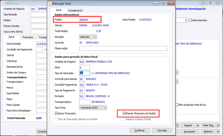Click Condição Pagamento field 201
The height and width of the screenshot is (136, 223).
[82, 85]
